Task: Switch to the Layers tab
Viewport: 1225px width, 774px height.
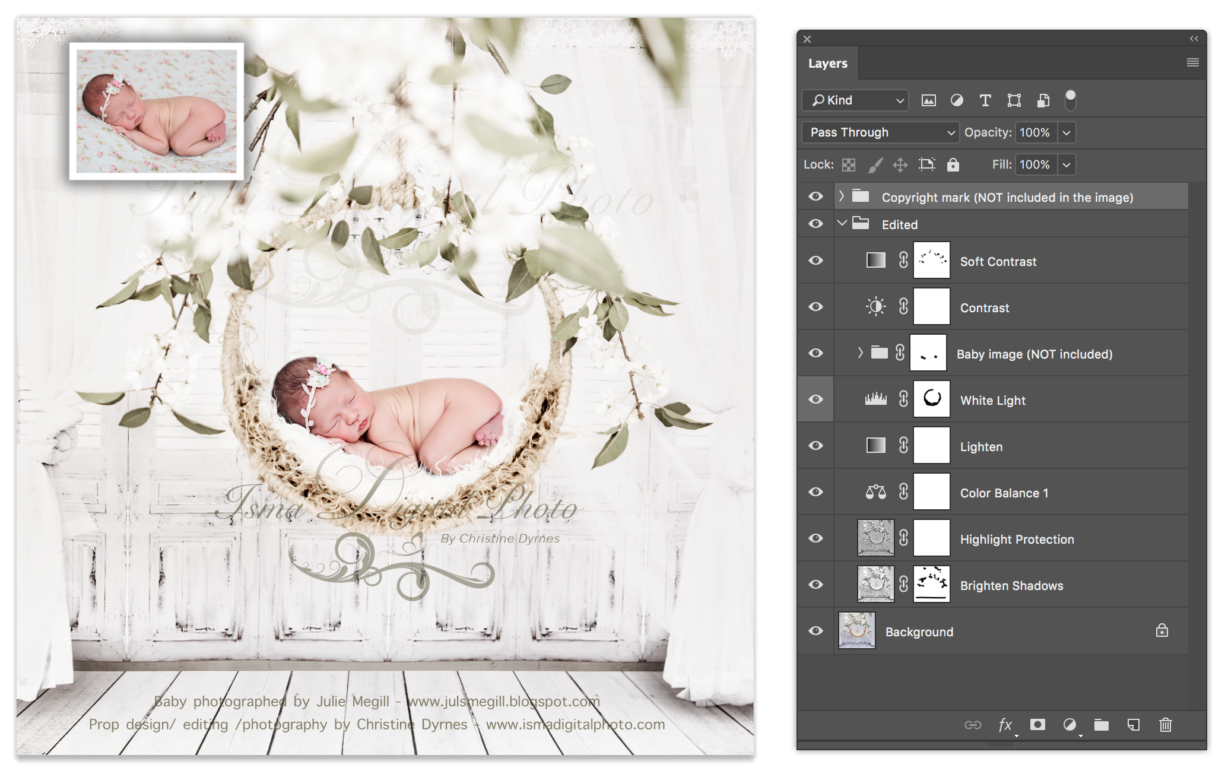Action: [x=827, y=63]
